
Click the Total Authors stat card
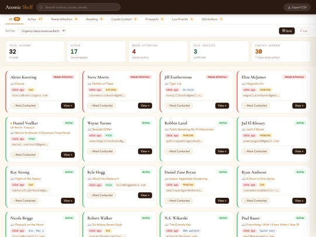pyautogui.click(x=35, y=51)
